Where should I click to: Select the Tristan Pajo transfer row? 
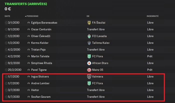85,50
